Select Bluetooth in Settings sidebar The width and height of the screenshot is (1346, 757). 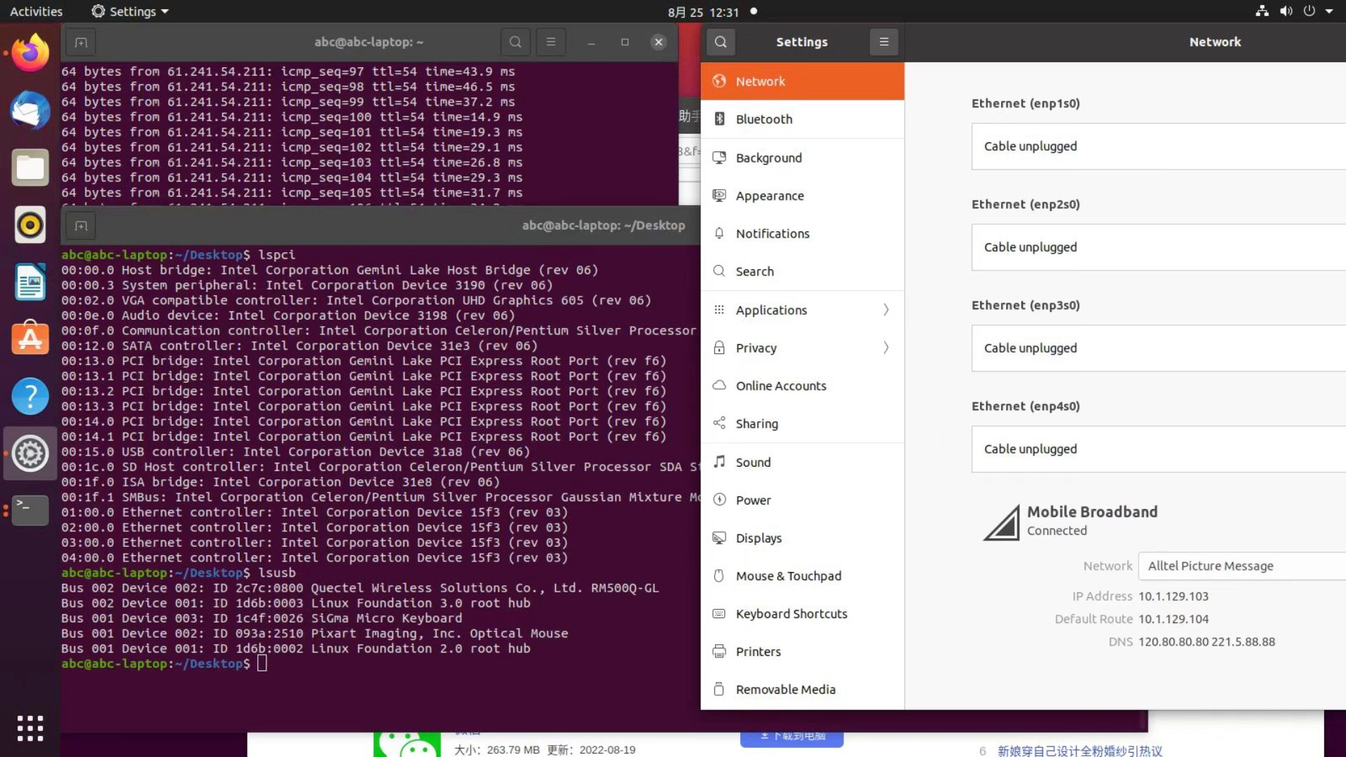click(802, 119)
